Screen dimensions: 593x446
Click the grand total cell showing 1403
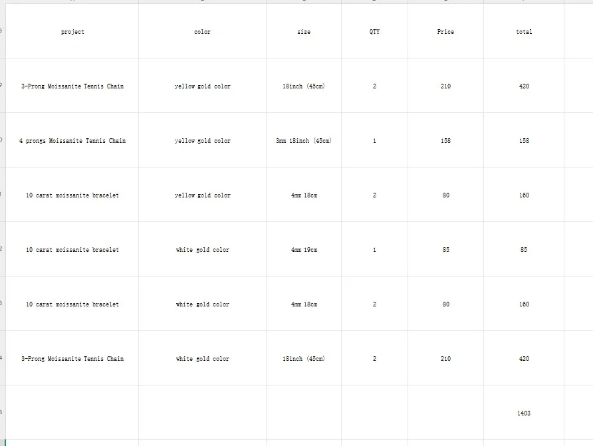pyautogui.click(x=524, y=413)
